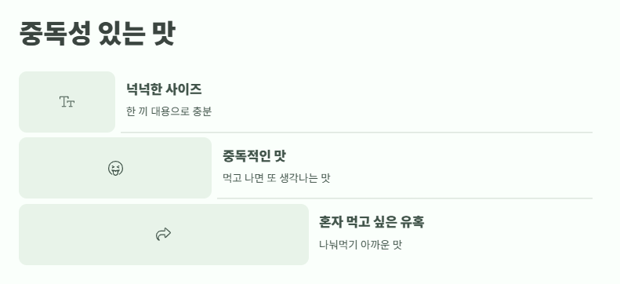
Task: Click the word 유혹 in the third item title
Action: click(412, 222)
